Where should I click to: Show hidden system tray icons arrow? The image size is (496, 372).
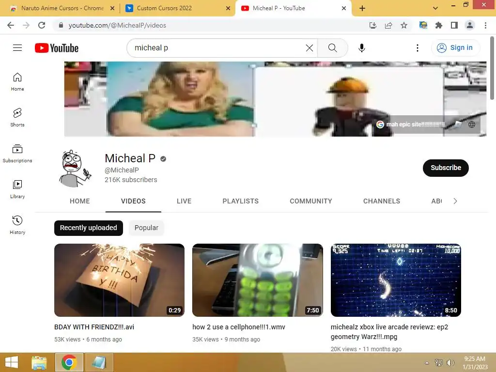point(427,363)
